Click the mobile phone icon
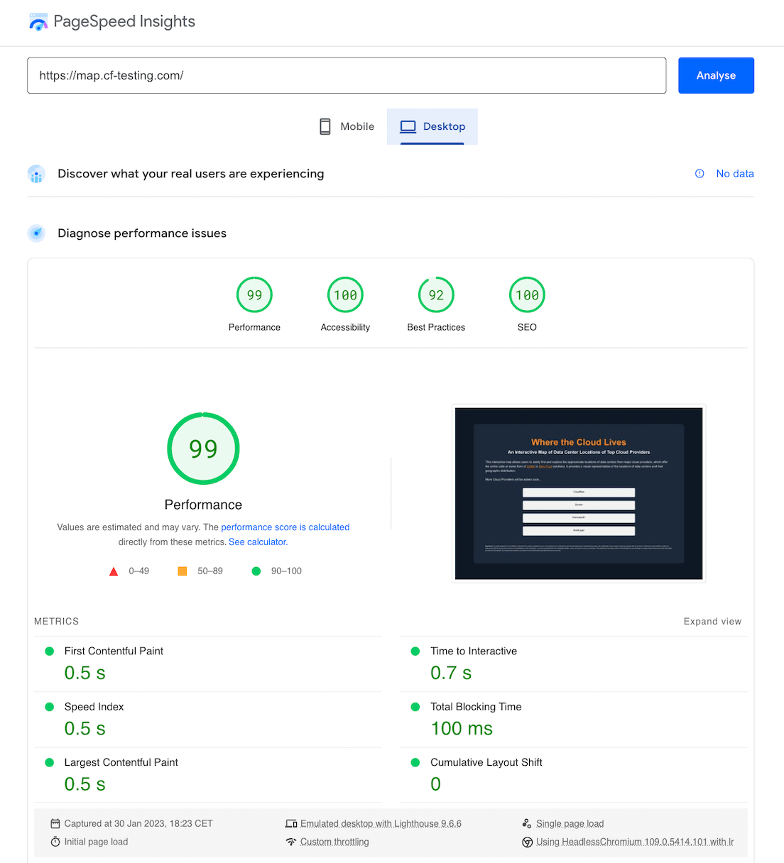 click(325, 126)
